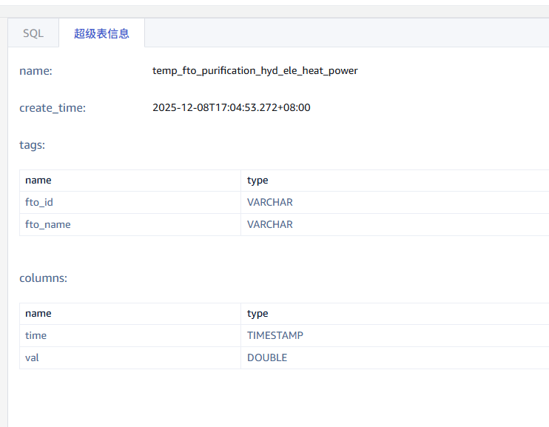Click the "tags:" section label

tap(32, 144)
